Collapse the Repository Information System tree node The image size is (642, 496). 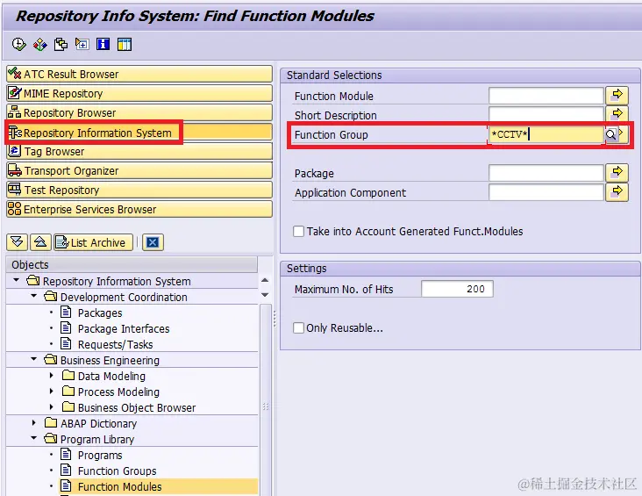(x=17, y=280)
